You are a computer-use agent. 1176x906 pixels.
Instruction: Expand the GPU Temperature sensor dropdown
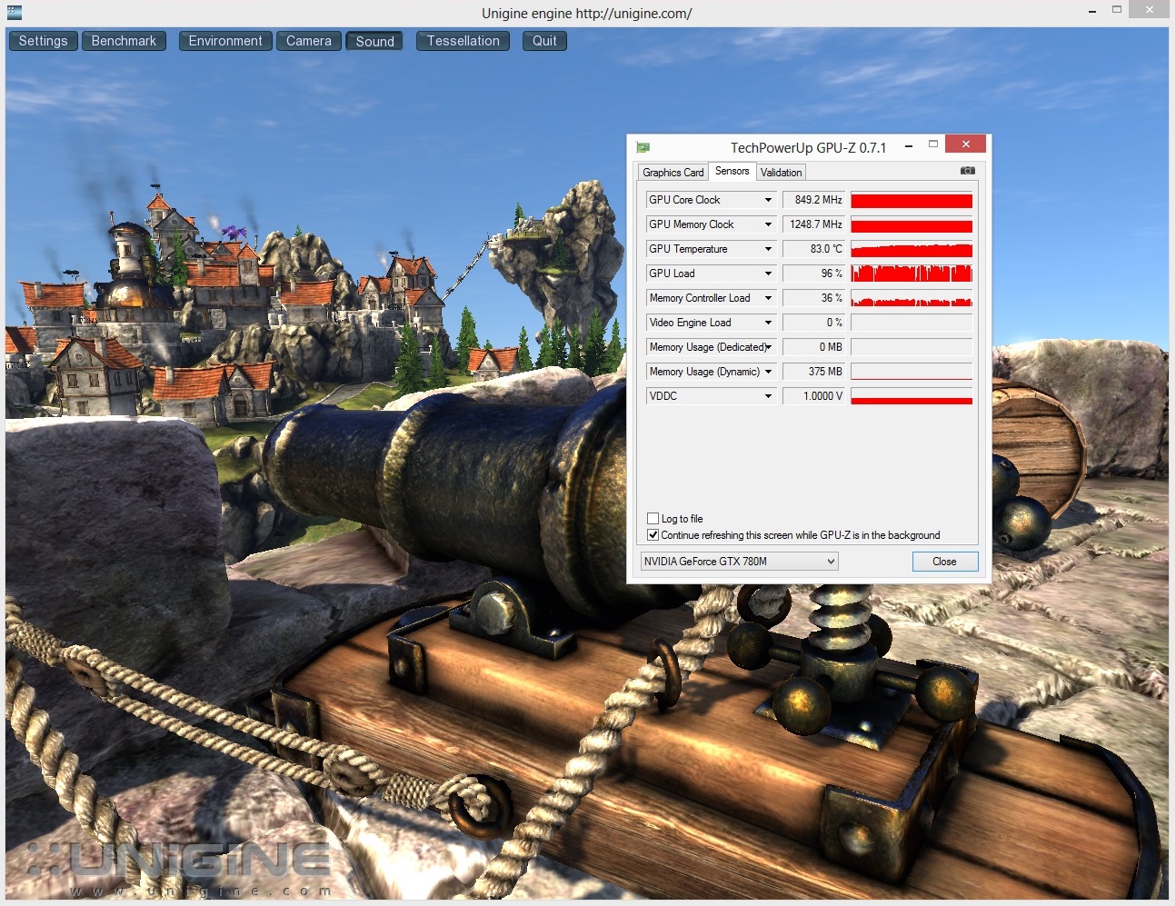pos(768,249)
